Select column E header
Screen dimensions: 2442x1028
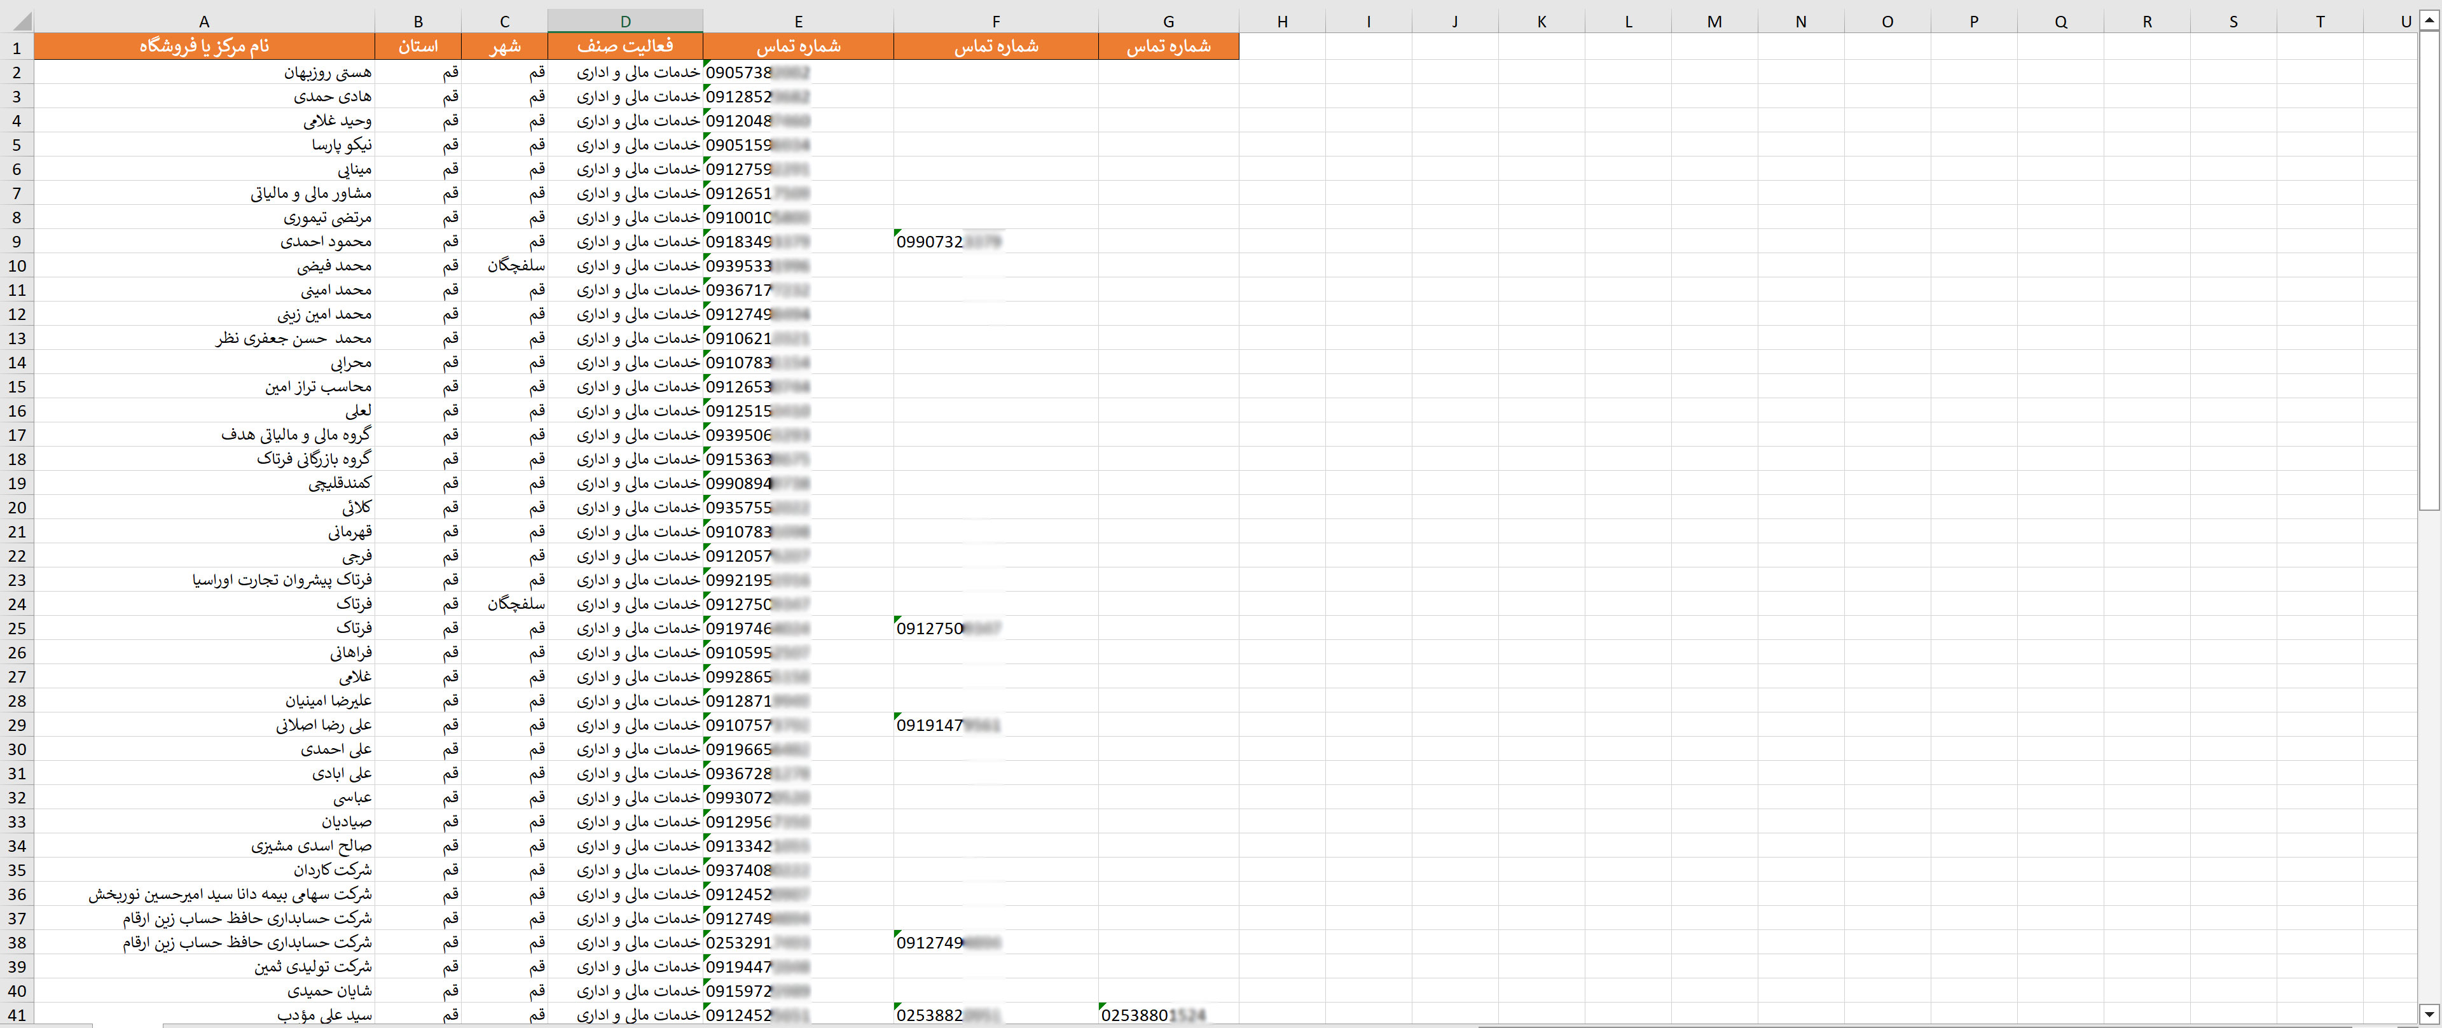798,21
